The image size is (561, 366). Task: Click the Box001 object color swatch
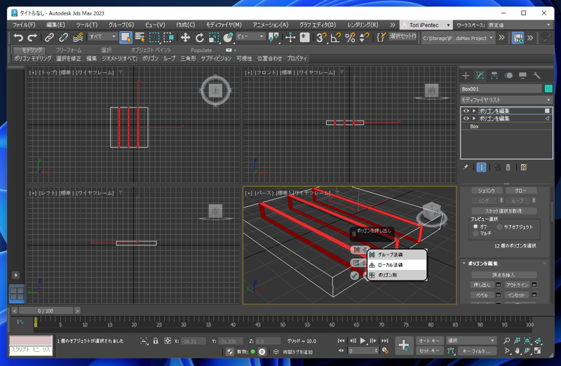[548, 89]
